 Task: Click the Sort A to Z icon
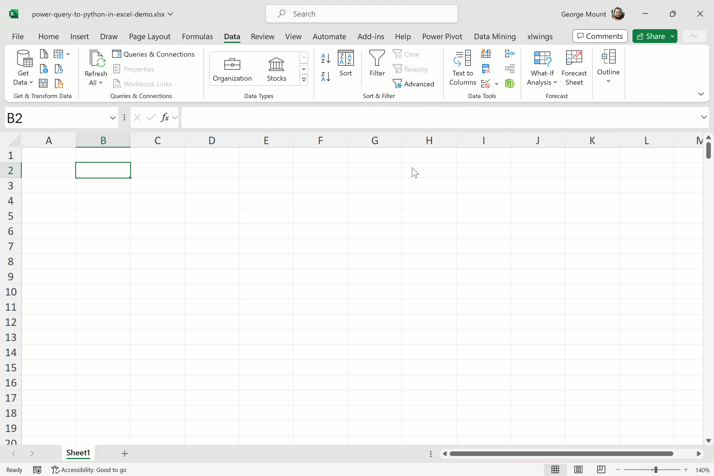click(326, 58)
